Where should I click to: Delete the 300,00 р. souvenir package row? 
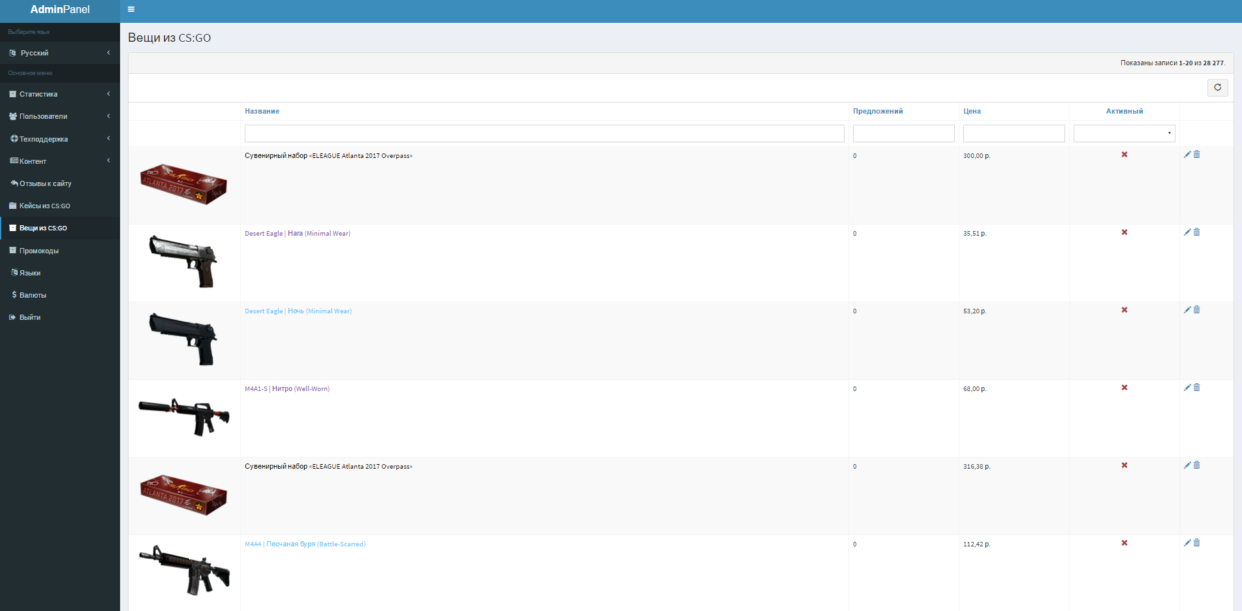point(1197,155)
